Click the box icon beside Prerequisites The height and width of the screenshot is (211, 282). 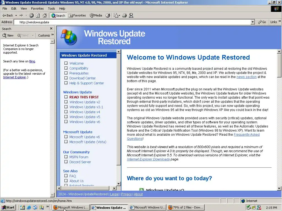(66, 73)
